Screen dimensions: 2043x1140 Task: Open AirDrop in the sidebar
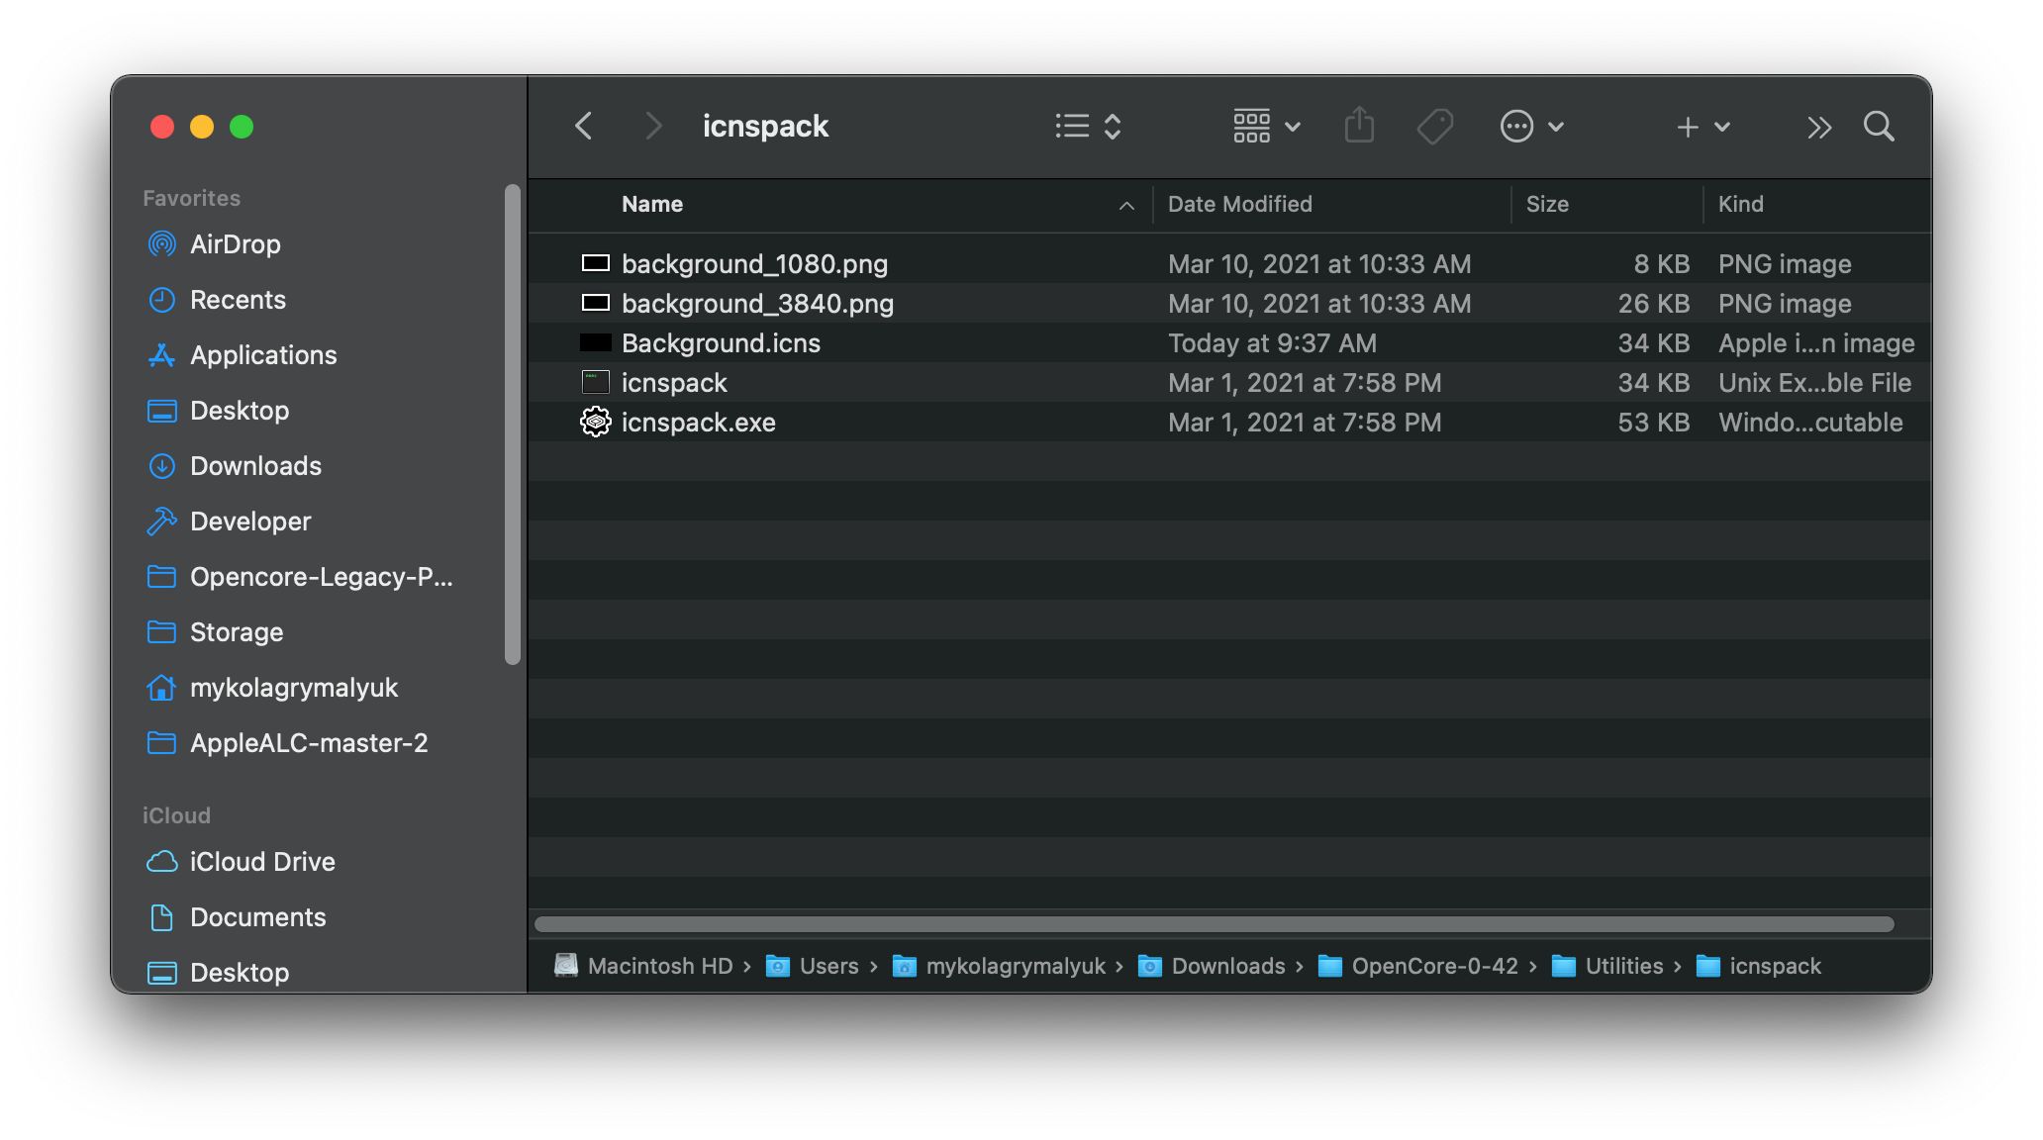click(235, 244)
